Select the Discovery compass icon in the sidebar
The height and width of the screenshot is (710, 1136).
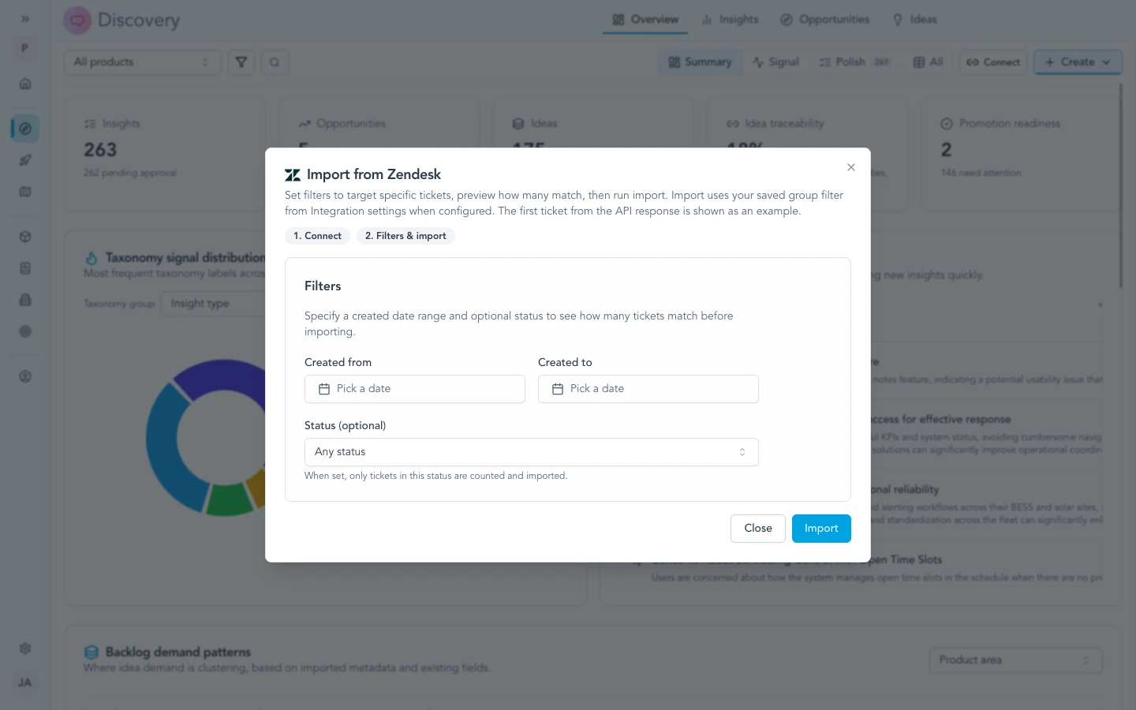(x=25, y=127)
